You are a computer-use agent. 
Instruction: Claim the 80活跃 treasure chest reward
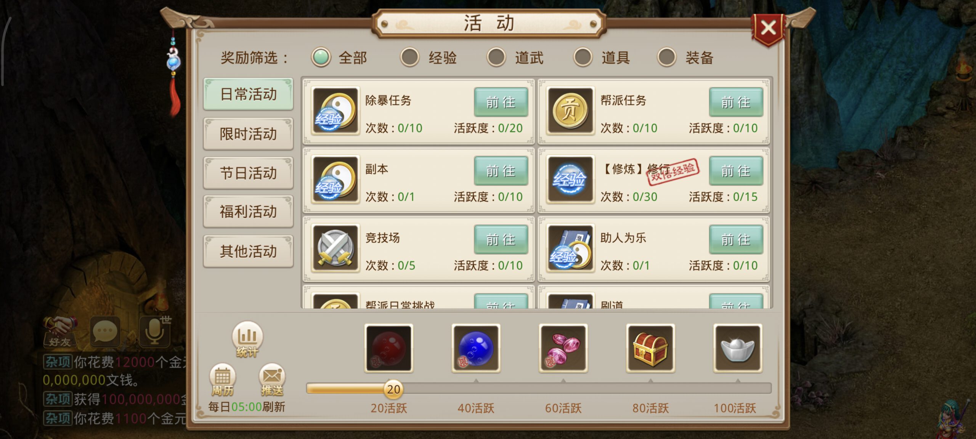[650, 348]
